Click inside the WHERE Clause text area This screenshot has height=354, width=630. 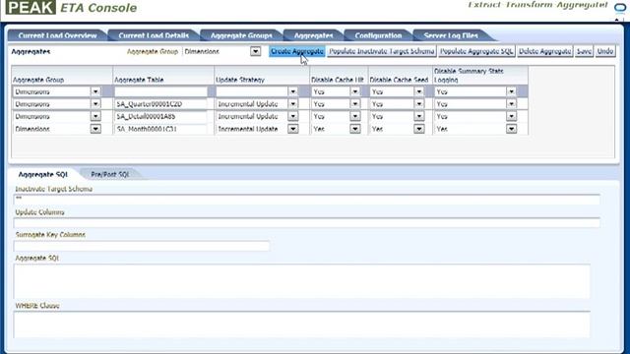tap(302, 324)
